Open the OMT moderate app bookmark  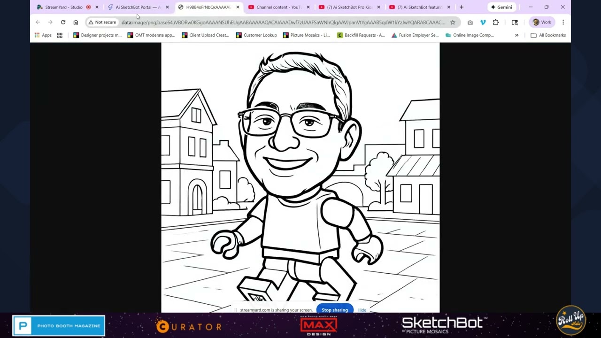(x=151, y=35)
